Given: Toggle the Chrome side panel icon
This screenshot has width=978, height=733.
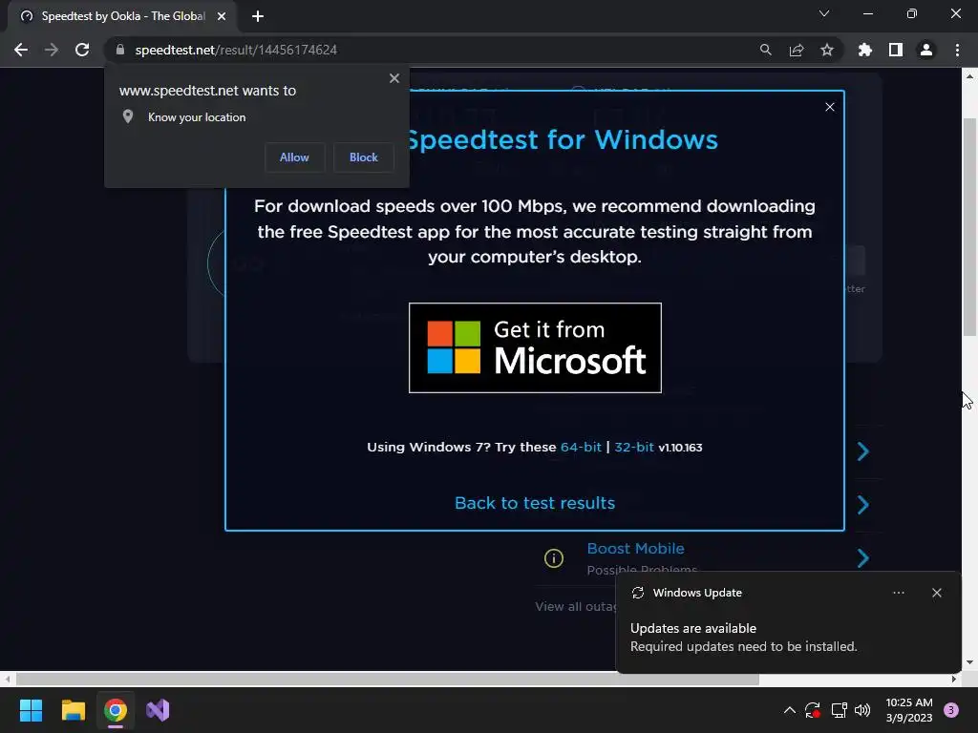Looking at the screenshot, I should 896,50.
